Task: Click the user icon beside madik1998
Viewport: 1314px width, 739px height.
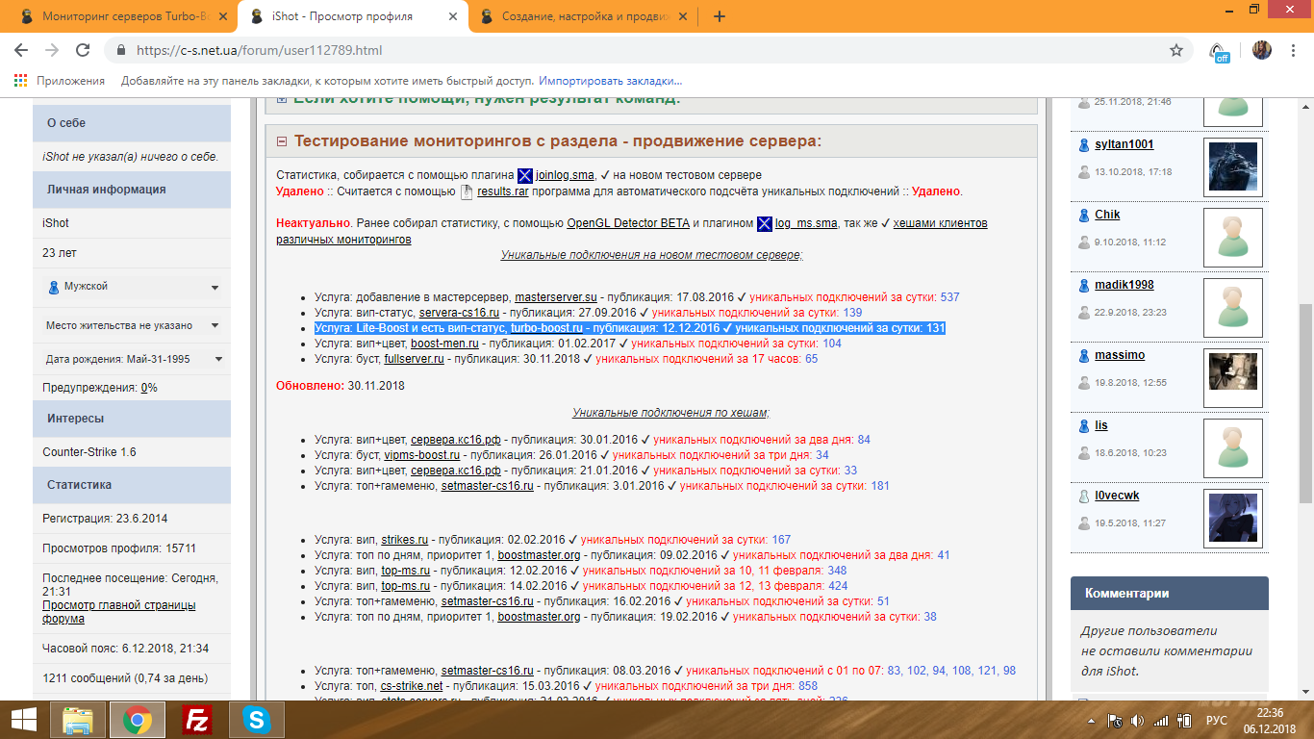Action: 1084,285
